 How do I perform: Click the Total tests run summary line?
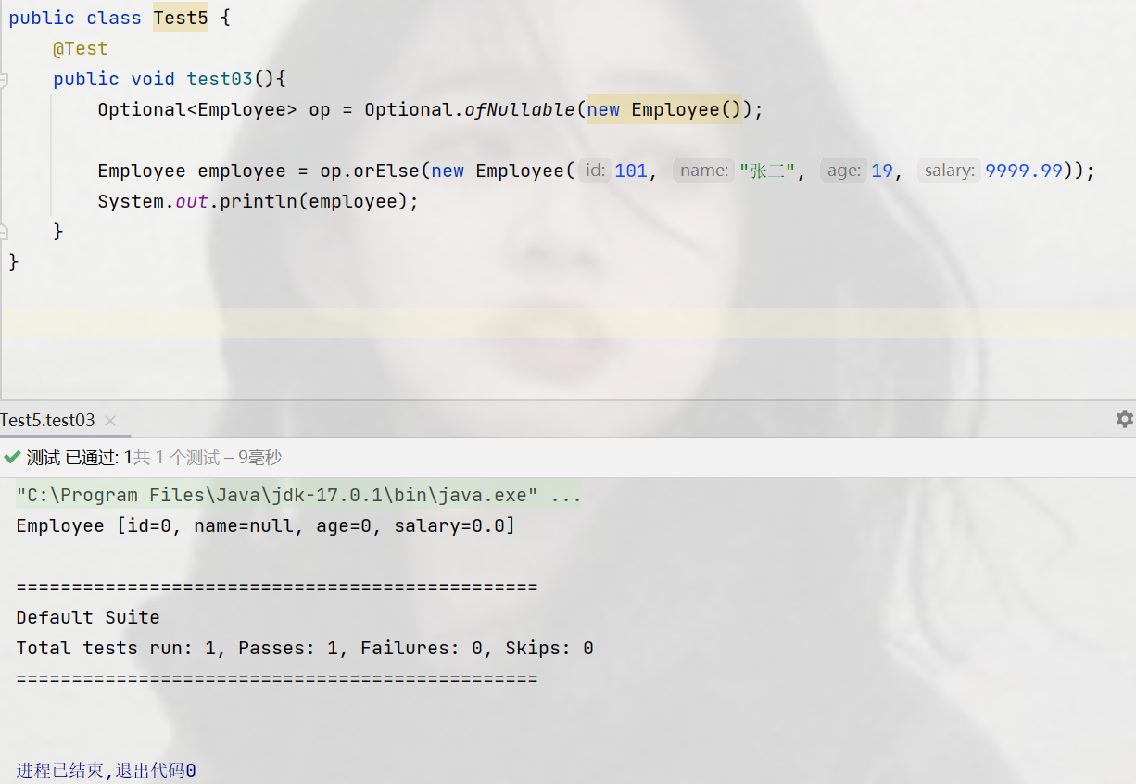point(305,648)
